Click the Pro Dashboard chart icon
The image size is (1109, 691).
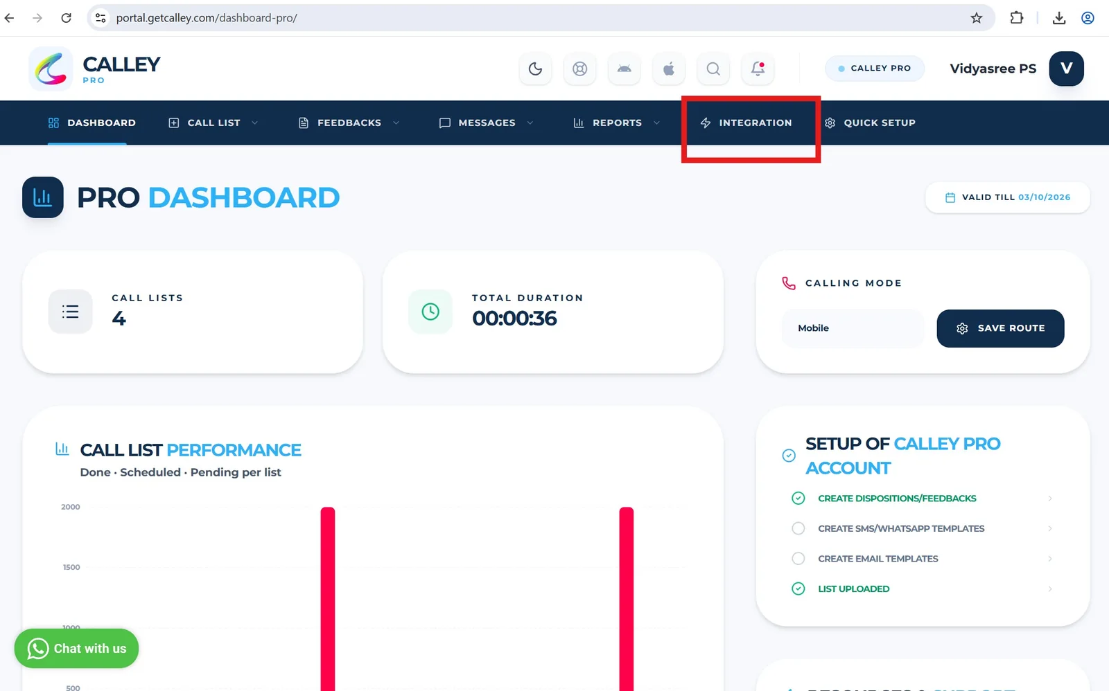tap(43, 197)
